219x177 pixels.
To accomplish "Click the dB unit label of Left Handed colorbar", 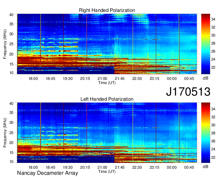I will point(205,166).
